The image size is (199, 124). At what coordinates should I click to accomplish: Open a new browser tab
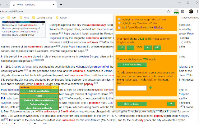click(x=61, y=5)
